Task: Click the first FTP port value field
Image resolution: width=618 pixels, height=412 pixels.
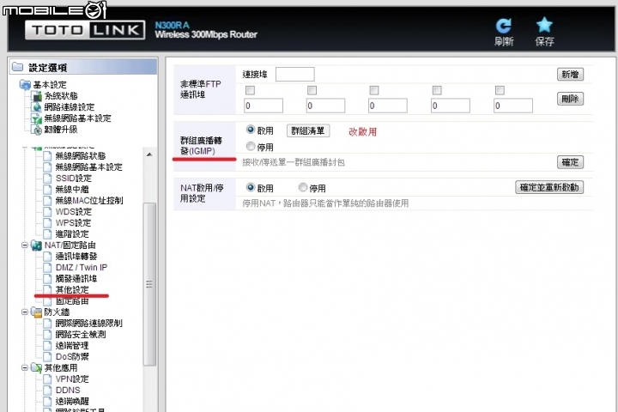Action: coord(264,106)
